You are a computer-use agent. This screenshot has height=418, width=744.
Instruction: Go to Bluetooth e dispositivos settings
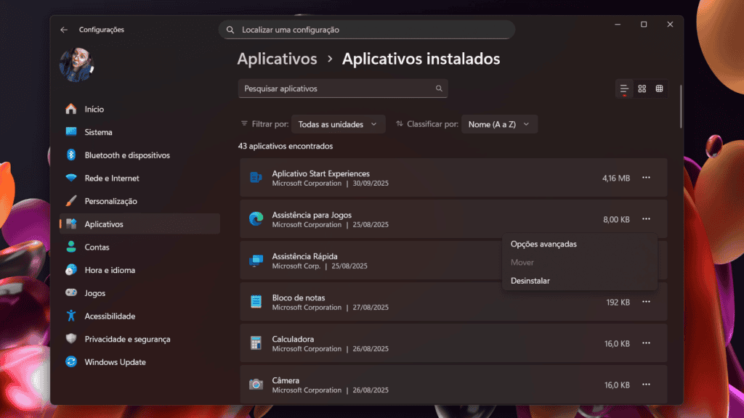coord(126,155)
